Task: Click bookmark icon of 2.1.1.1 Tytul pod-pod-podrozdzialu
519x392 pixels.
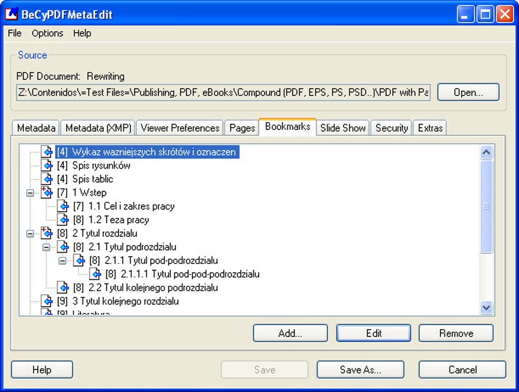Action: (x=95, y=274)
